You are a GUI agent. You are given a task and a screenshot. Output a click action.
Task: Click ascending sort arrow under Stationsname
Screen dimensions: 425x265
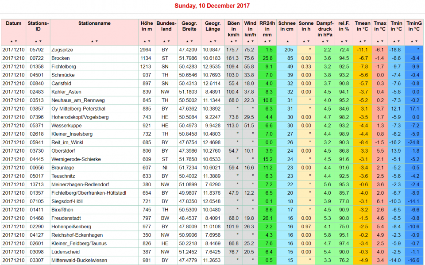coord(92,41)
